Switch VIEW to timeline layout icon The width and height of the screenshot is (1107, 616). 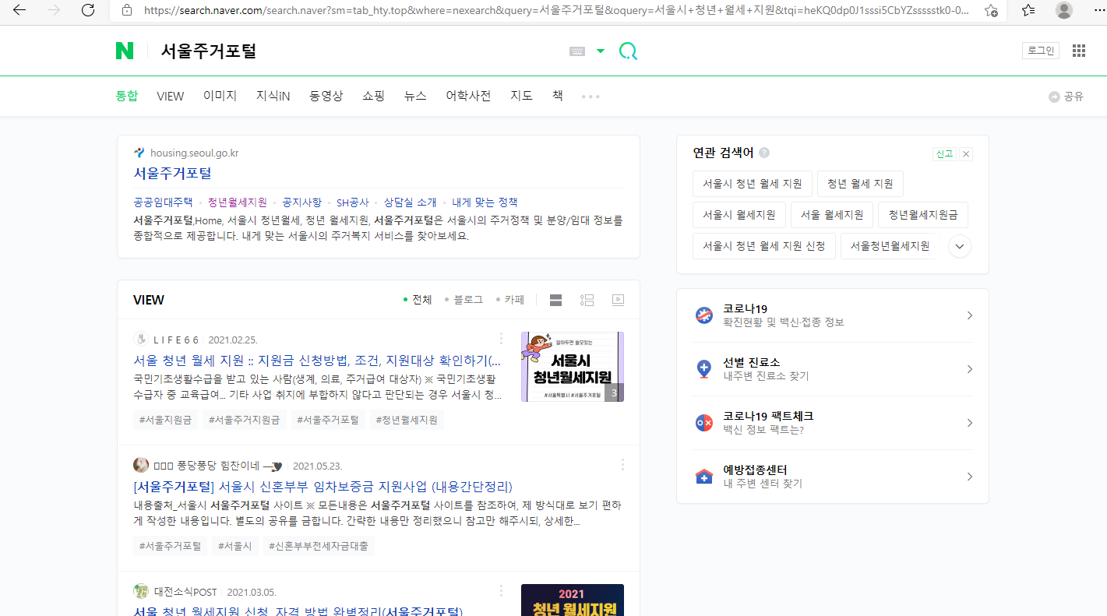[587, 300]
